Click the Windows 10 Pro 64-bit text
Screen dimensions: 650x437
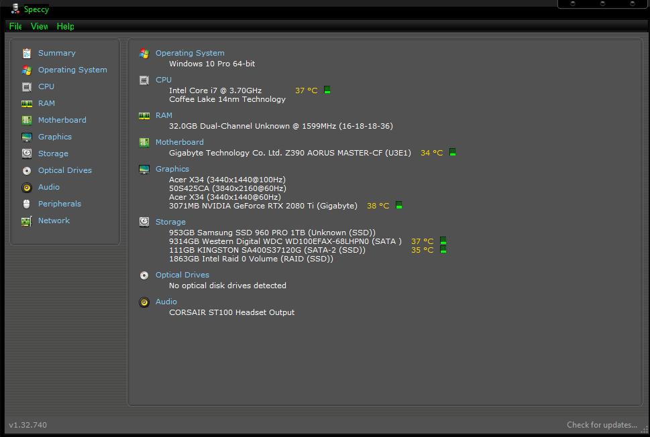tap(212, 64)
